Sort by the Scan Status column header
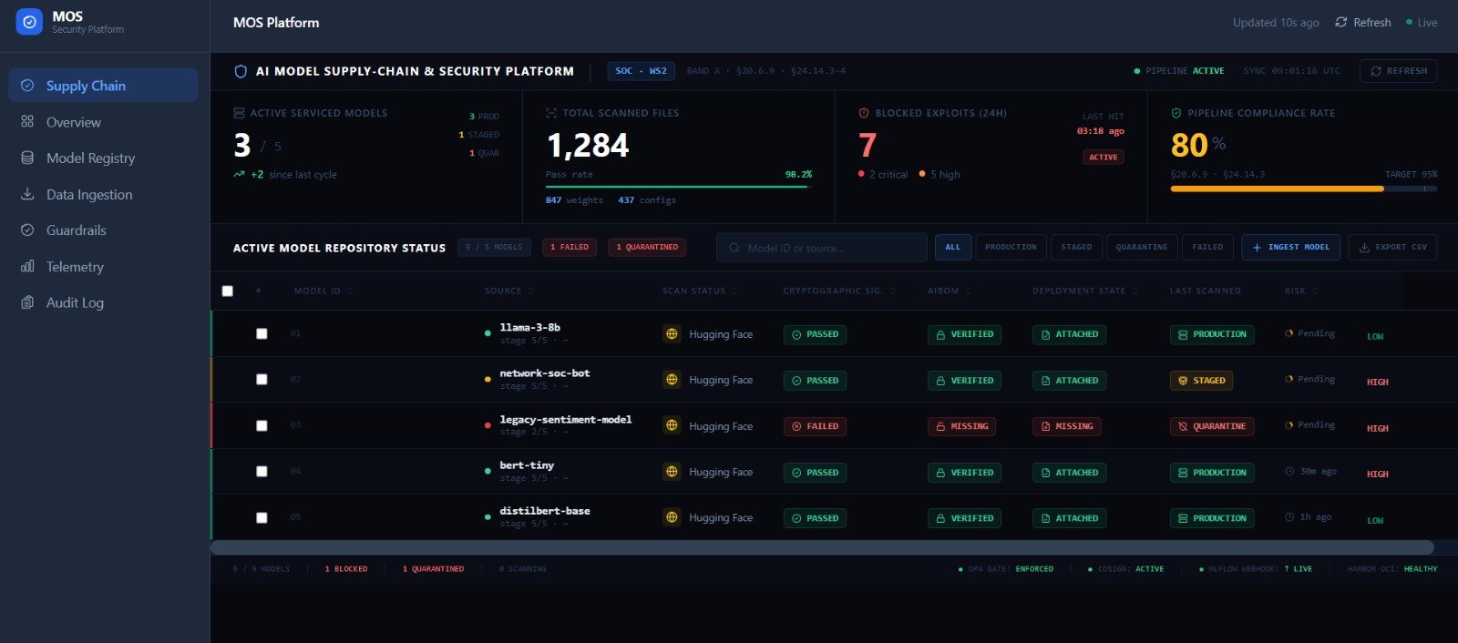1458x643 pixels. (700, 291)
